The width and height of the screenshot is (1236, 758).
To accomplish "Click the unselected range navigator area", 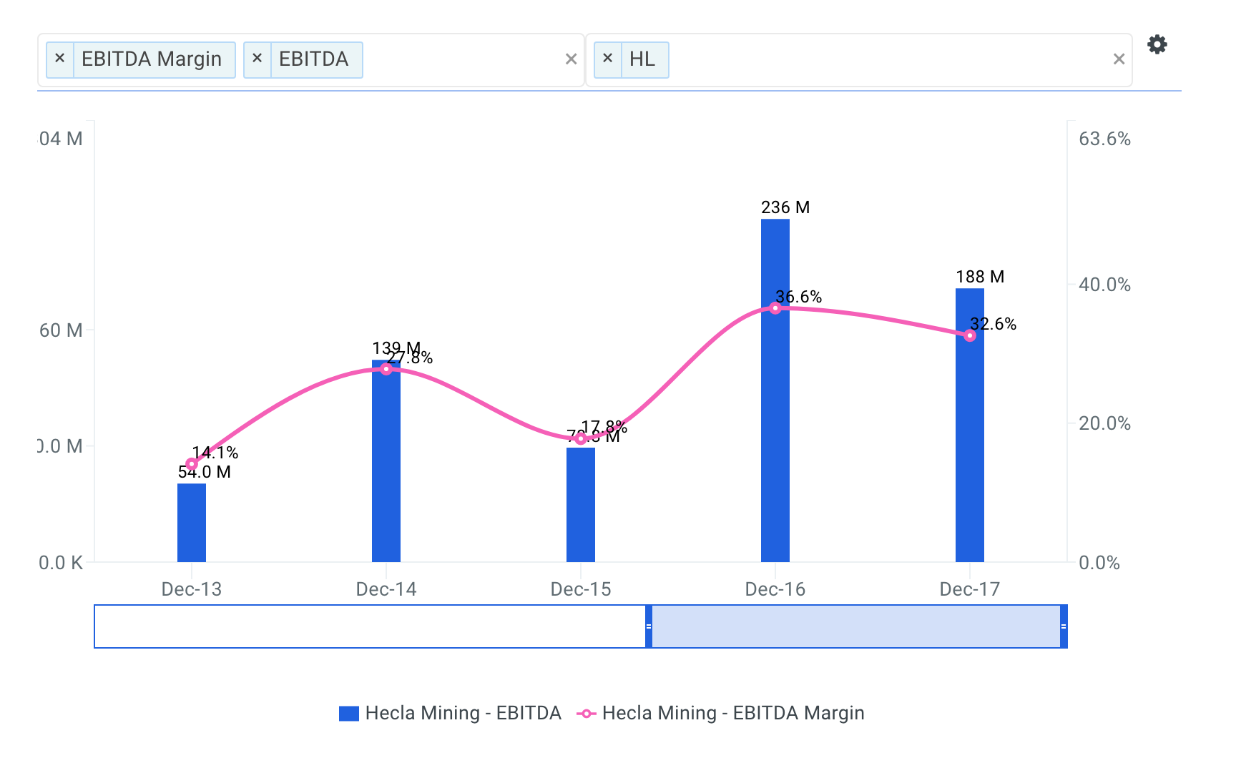I will pos(370,626).
